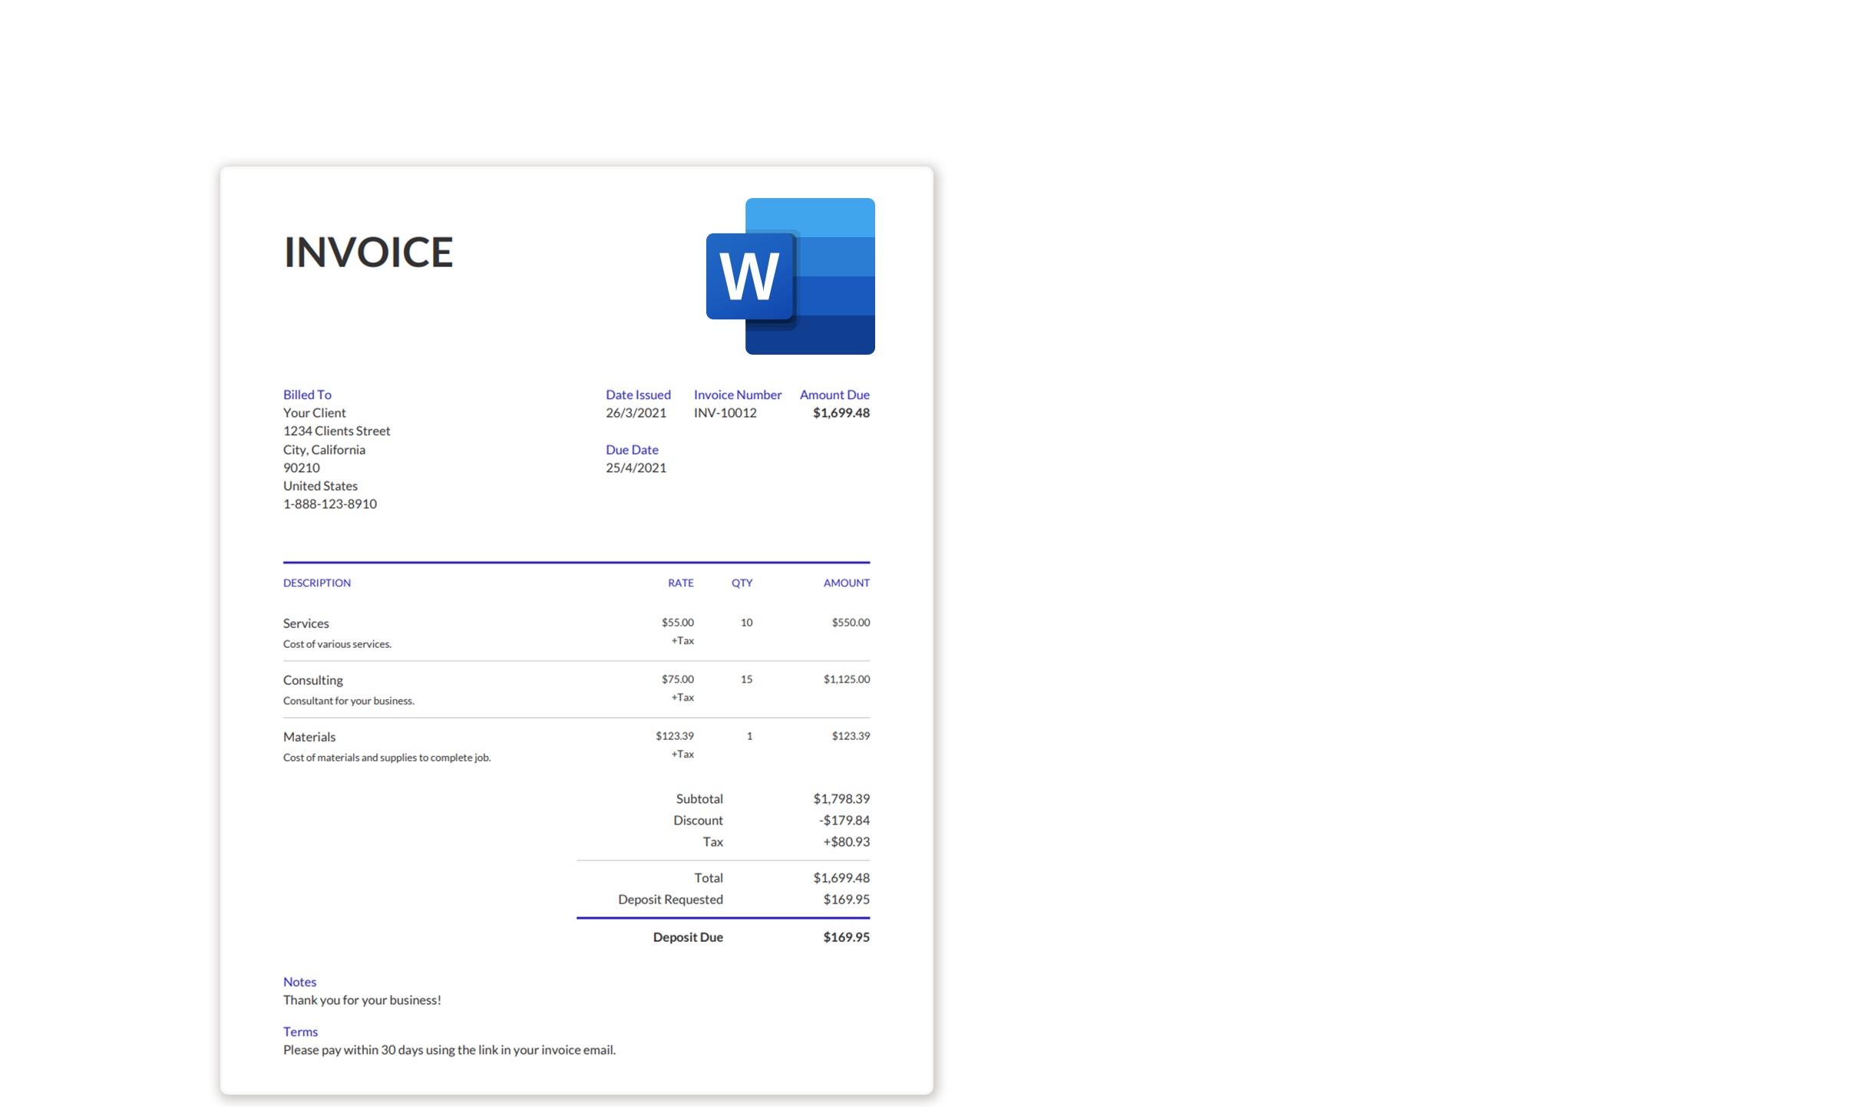Click the Date Issued label
The height and width of the screenshot is (1107, 1867).
[x=638, y=394]
